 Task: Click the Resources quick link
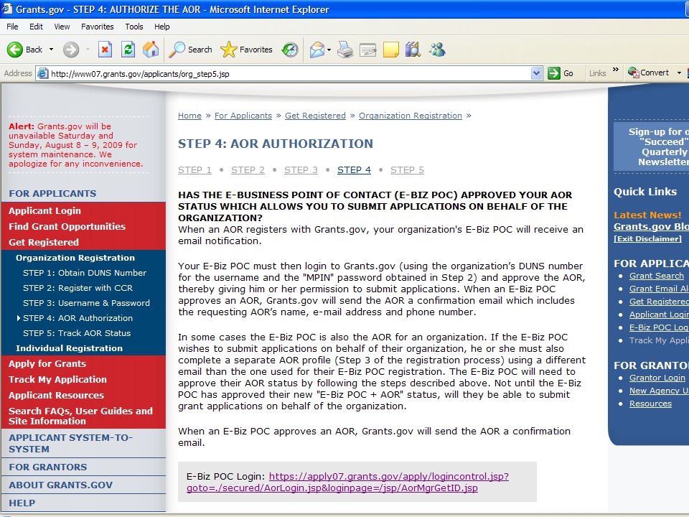pyautogui.click(x=650, y=404)
